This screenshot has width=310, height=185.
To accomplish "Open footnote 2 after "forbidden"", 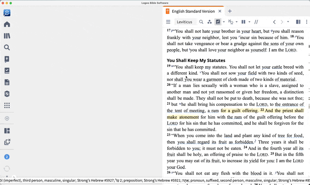I will point(255,141).
